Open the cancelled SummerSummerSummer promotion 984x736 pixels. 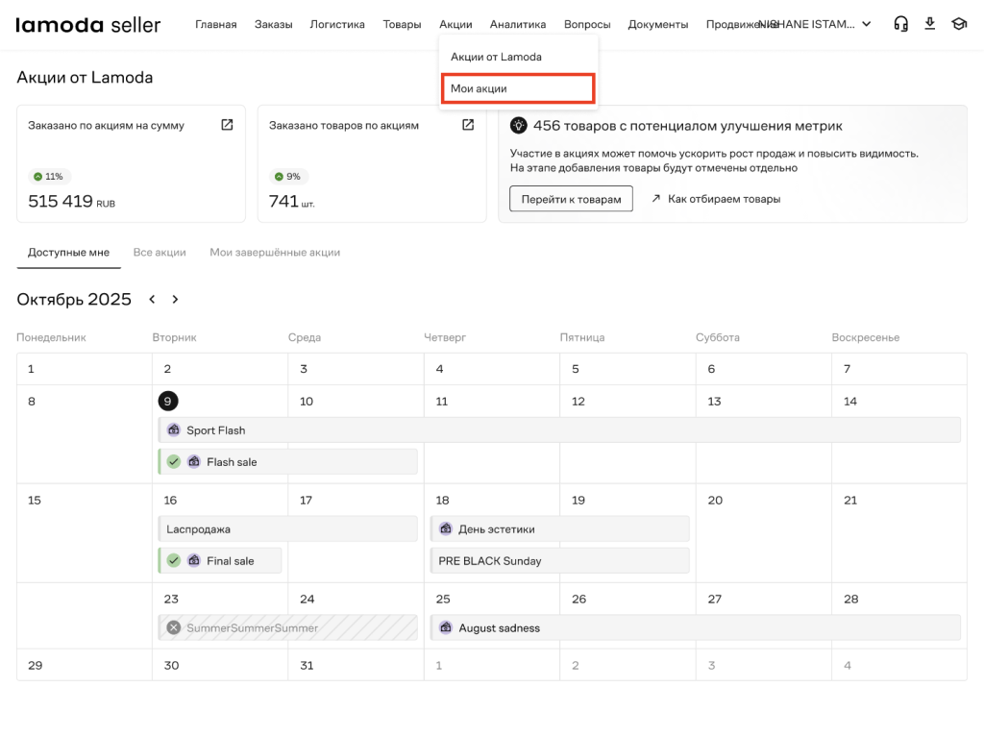[287, 627]
